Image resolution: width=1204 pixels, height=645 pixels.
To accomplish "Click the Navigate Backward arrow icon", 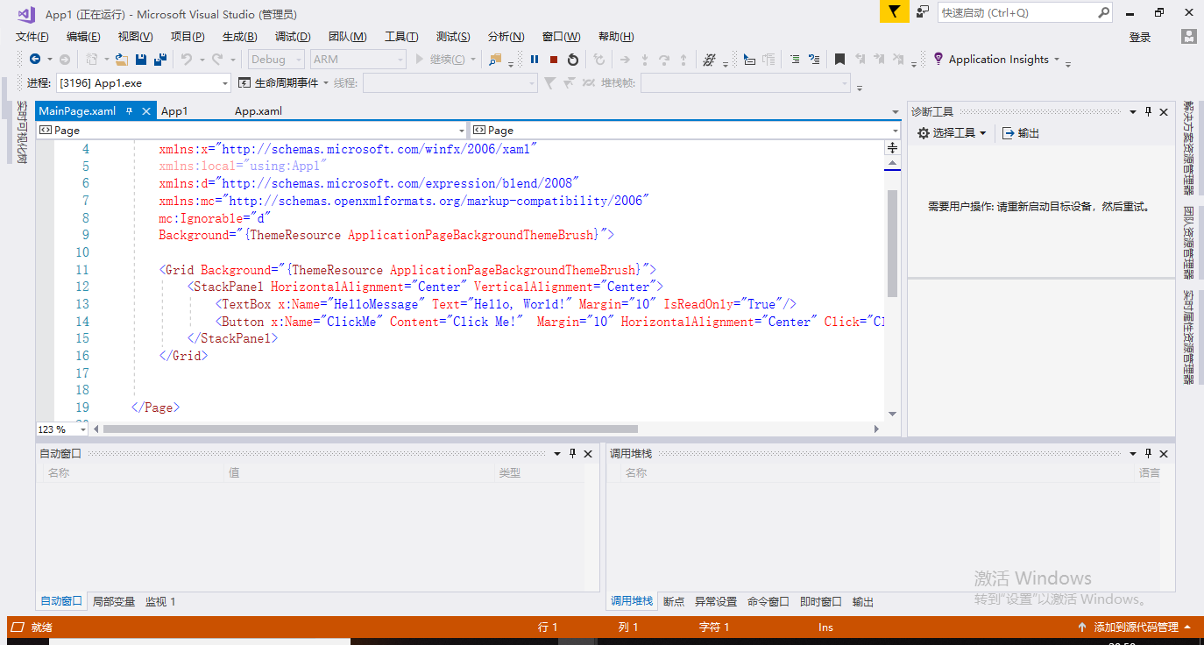I will (x=34, y=60).
